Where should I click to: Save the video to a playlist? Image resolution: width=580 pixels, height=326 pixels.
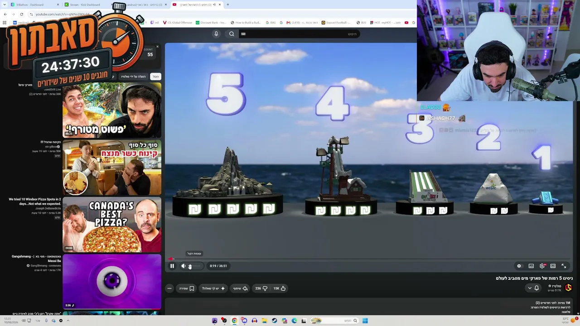click(x=187, y=288)
